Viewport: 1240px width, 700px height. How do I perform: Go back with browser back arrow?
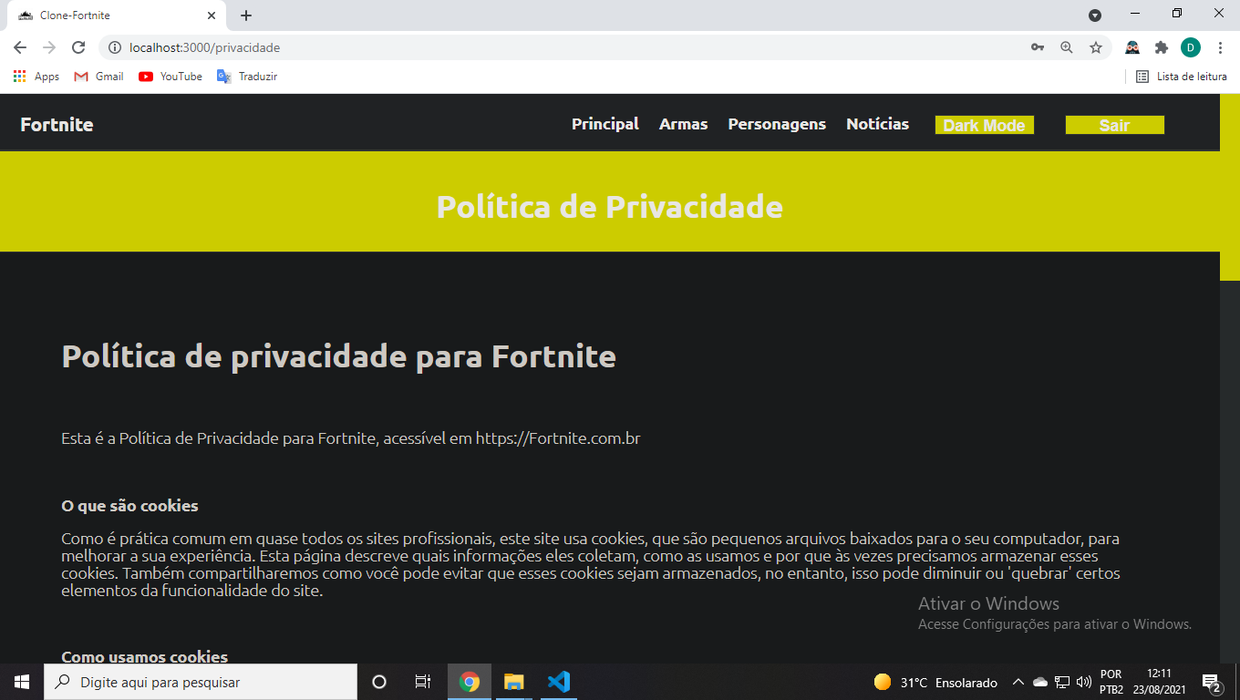20,47
